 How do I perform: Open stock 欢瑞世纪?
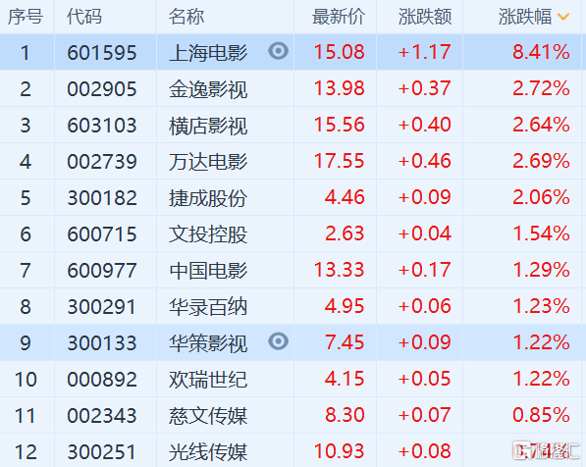coord(208,380)
